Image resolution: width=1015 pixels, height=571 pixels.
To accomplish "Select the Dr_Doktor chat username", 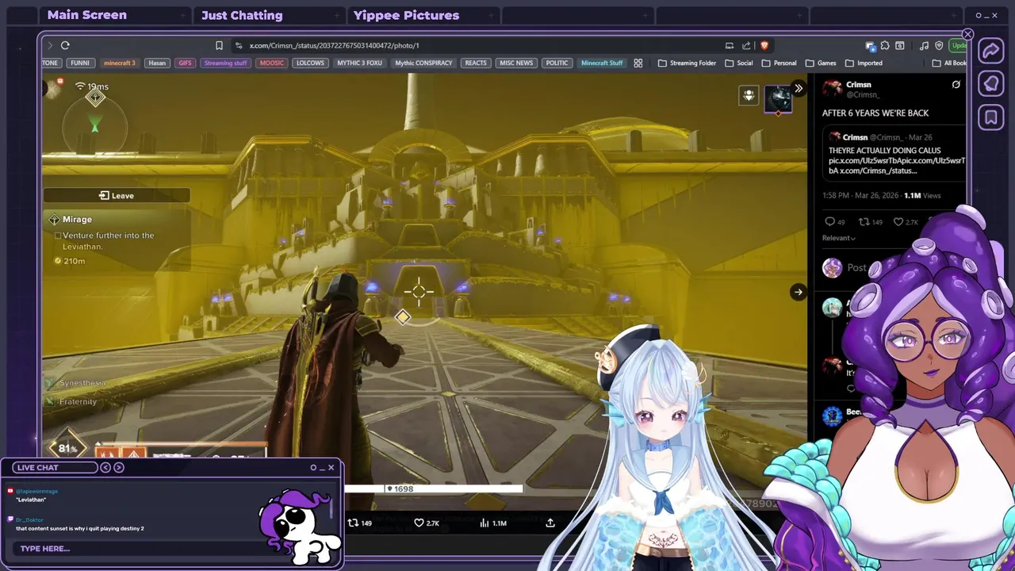I will (29, 520).
